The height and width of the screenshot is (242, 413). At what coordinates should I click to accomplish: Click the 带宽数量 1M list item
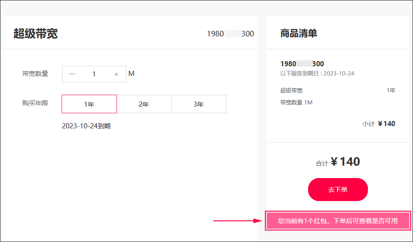point(296,102)
